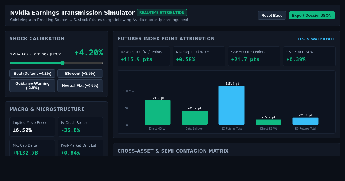Click the 50 pt axis tick label
Image resolution: width=345 pixels, height=181 pixels.
tap(128, 108)
